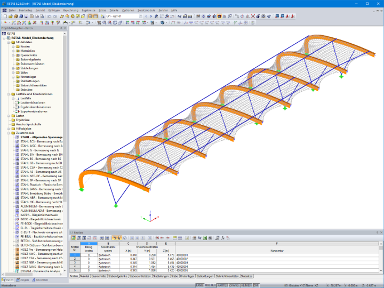Click the highlighted isometric view icon
This screenshot has height=288, width=384.
tap(219, 17)
